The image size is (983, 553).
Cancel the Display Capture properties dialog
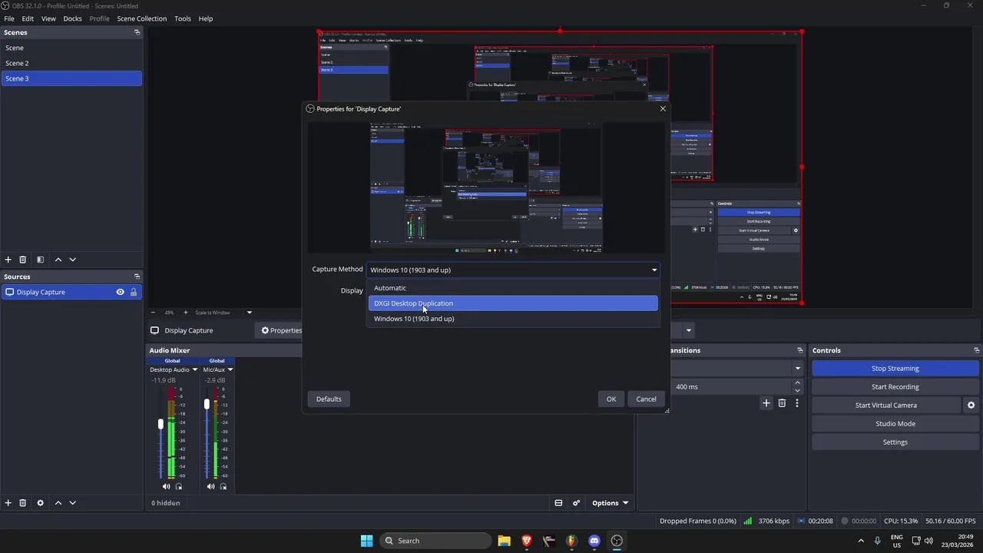(646, 399)
